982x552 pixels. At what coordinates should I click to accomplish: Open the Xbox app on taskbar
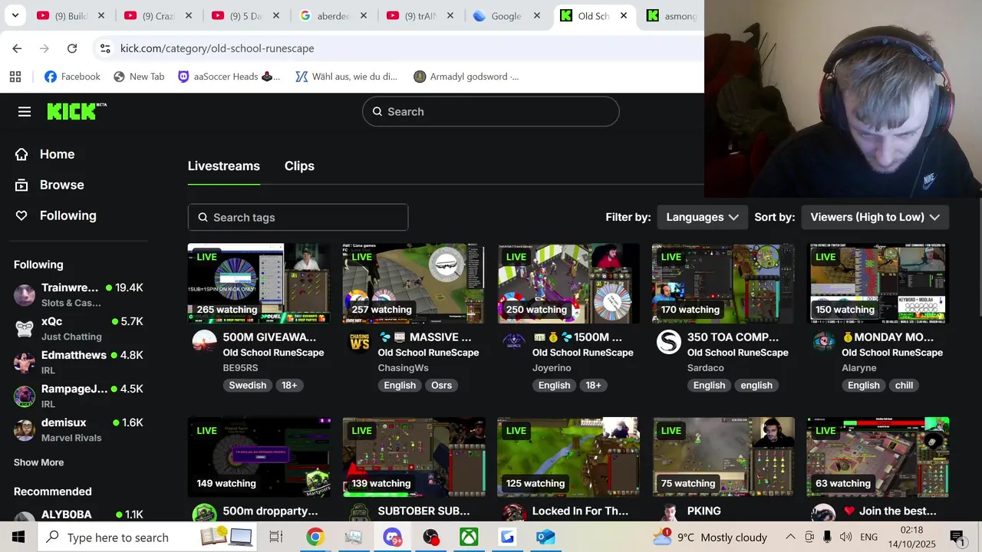click(469, 537)
